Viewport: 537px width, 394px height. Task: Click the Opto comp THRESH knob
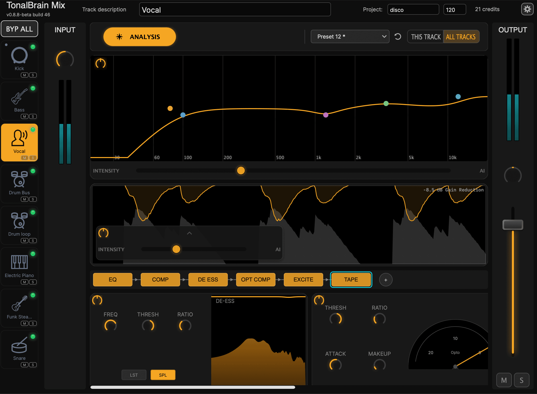click(336, 319)
